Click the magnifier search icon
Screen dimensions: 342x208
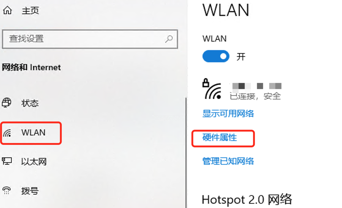(x=169, y=39)
